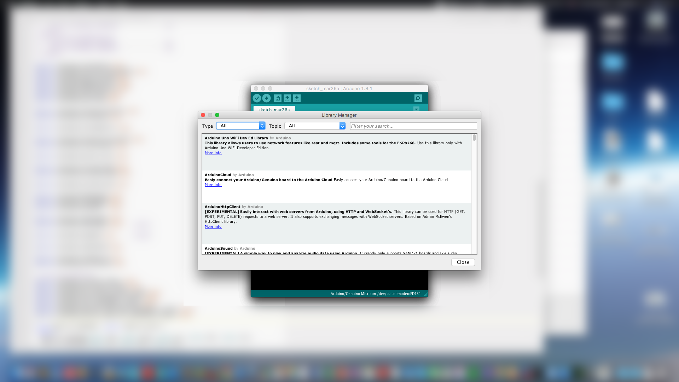
Task: Open More info link for ArduinoHttpClient
Action: point(213,226)
